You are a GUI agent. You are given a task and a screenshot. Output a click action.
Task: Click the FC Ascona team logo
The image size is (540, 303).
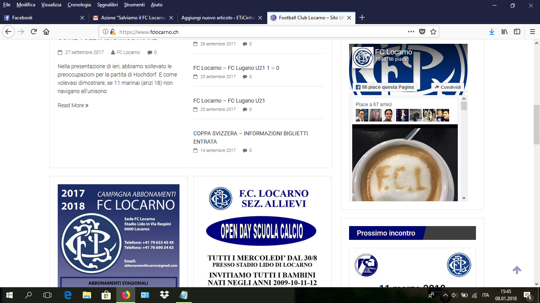(366, 265)
